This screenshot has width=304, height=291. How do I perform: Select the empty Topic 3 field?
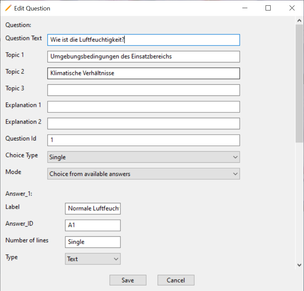[x=144, y=90]
